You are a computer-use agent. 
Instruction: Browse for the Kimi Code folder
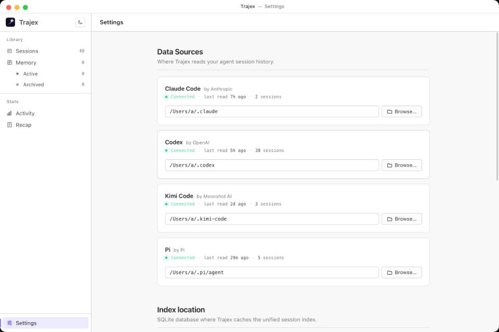click(402, 219)
